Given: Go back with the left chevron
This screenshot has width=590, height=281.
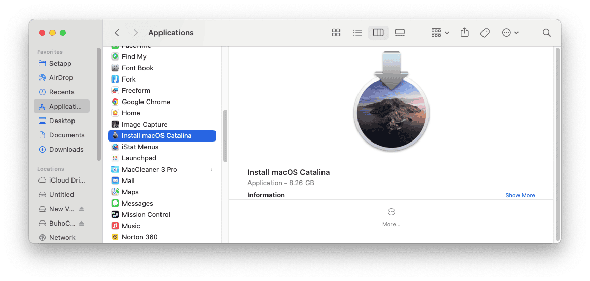Looking at the screenshot, I should [117, 33].
